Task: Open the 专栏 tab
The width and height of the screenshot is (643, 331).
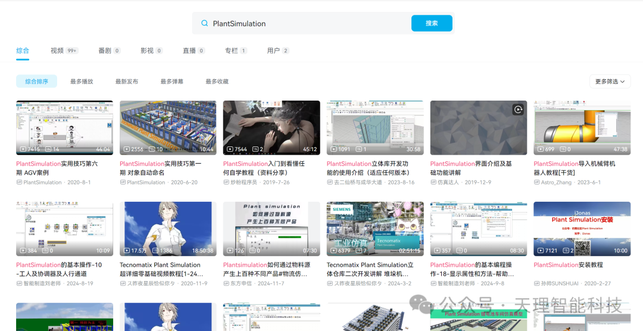Action: 236,51
